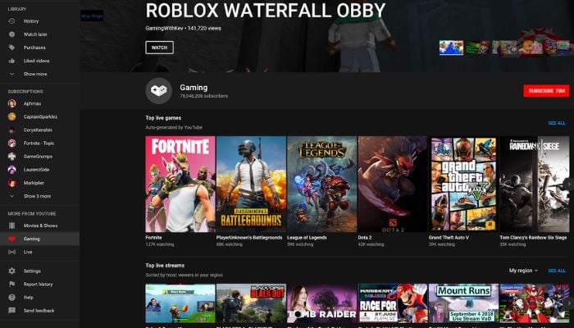
Task: Open the Gaming channel controller avatar
Action: point(159,91)
